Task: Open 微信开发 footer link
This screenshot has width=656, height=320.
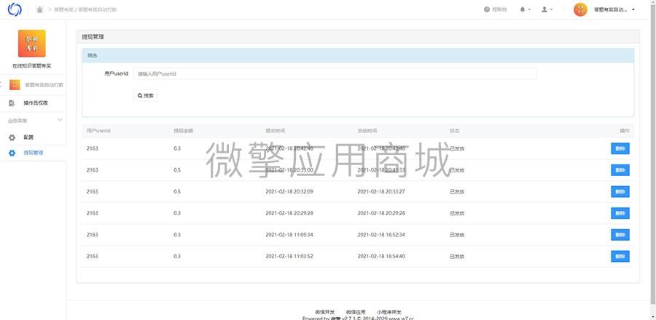Action: pyautogui.click(x=324, y=312)
